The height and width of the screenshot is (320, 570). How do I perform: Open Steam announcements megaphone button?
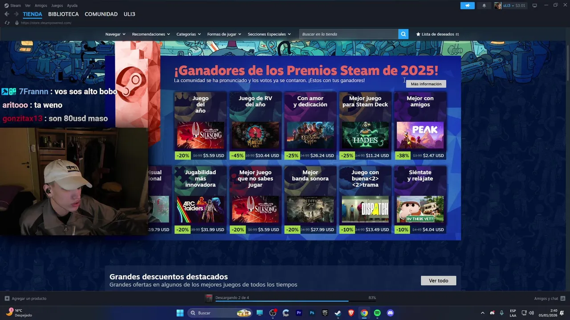tap(467, 6)
